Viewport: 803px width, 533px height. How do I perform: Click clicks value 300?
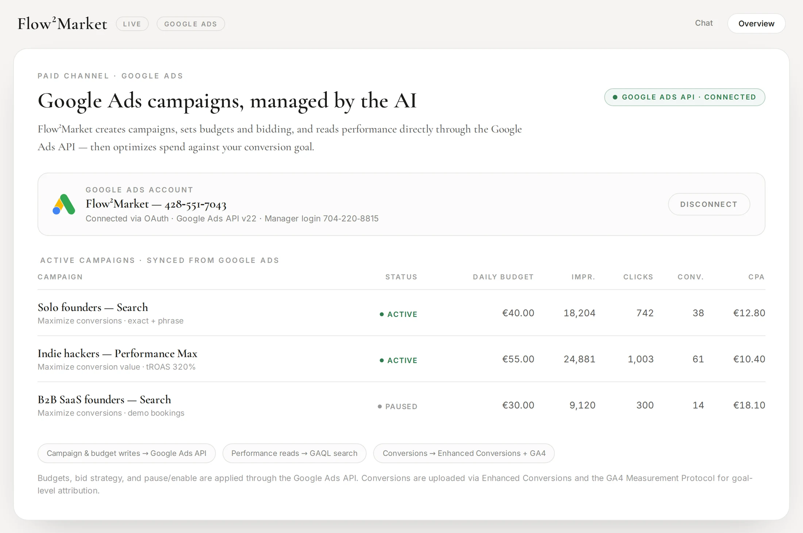[x=645, y=405]
